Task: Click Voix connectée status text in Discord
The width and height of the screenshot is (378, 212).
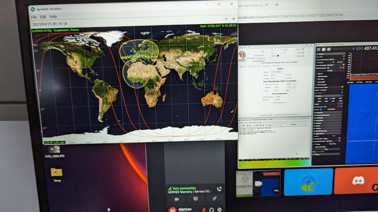Action: [184, 188]
